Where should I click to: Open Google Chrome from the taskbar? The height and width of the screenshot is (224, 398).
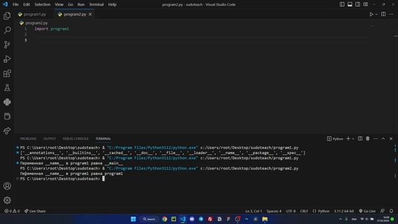pos(164,219)
